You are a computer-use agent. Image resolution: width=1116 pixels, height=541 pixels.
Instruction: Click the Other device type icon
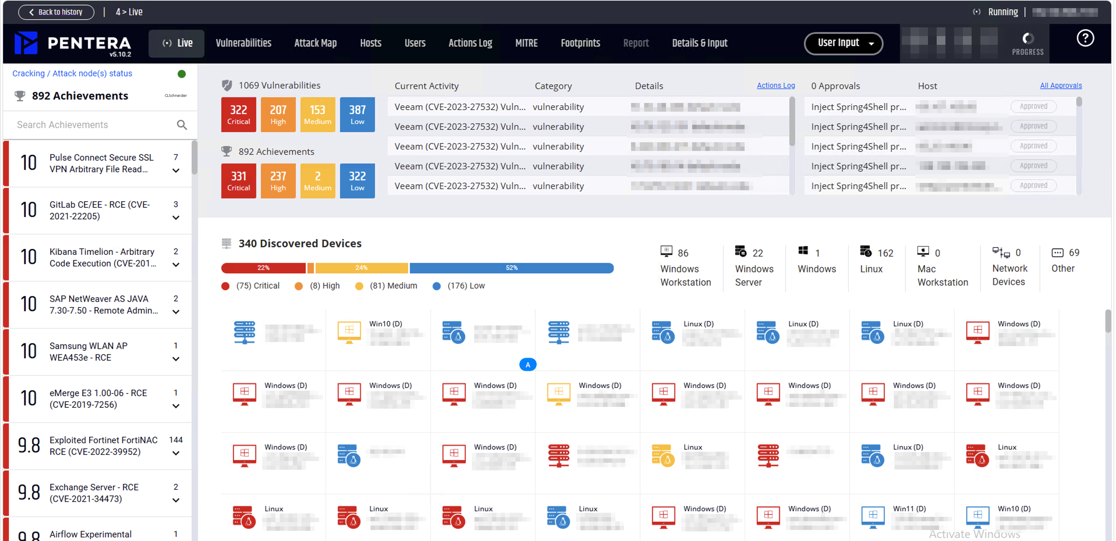1057,253
